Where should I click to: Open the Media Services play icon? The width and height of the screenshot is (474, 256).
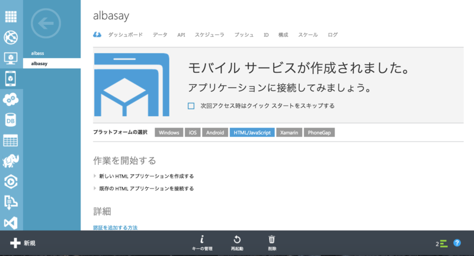click(11, 182)
